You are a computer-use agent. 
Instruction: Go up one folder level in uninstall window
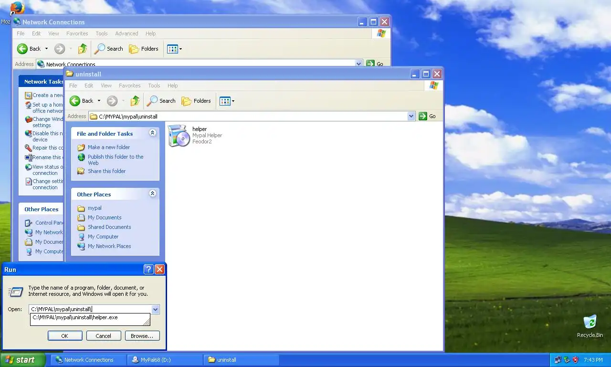[x=135, y=101]
